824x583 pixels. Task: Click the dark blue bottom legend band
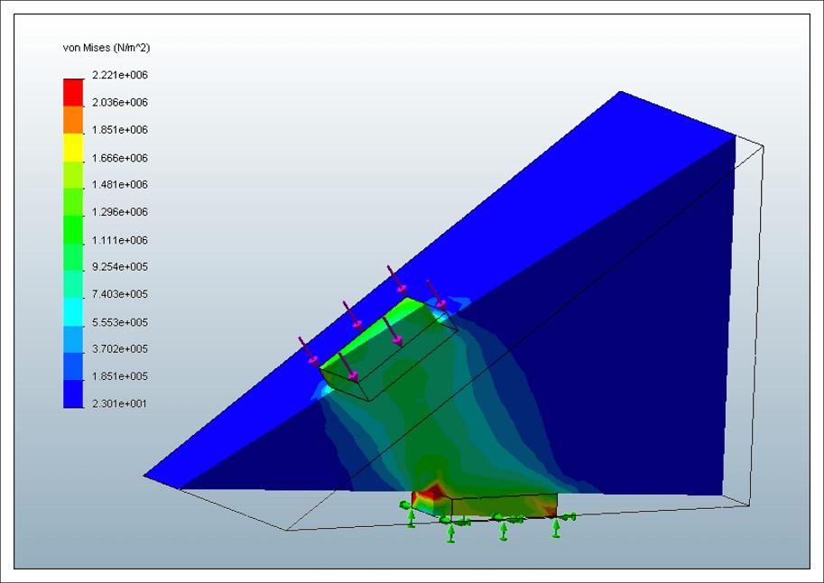coord(73,394)
